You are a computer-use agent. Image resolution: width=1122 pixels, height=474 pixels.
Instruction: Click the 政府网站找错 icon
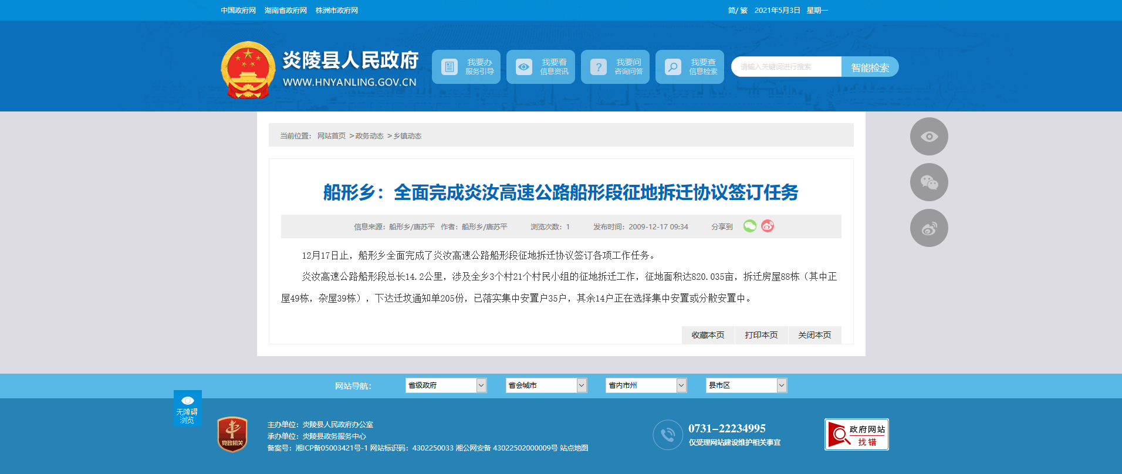click(856, 435)
